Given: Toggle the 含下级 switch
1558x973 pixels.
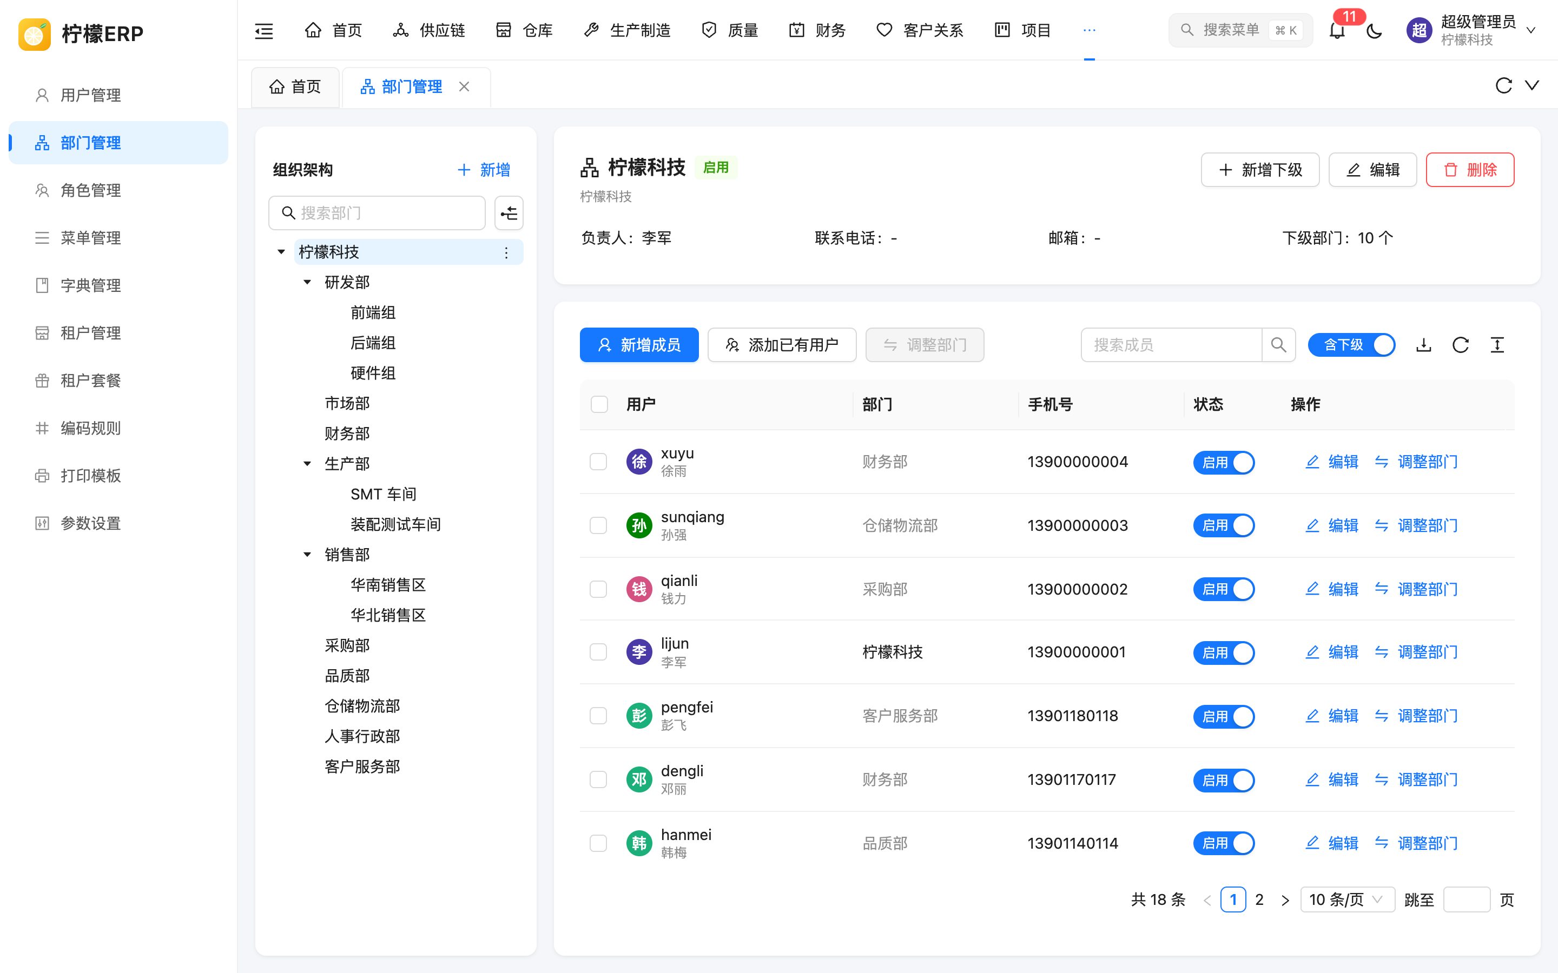Looking at the screenshot, I should pos(1351,345).
